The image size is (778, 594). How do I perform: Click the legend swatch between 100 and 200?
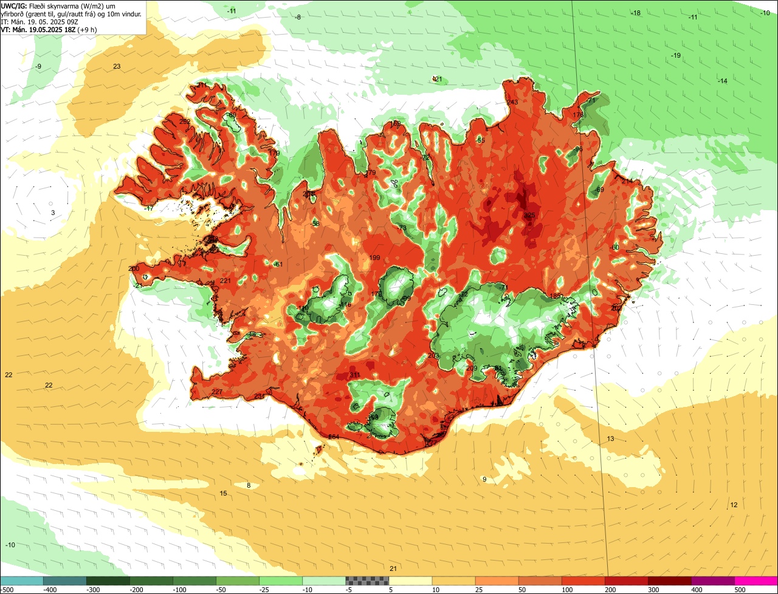coord(583,581)
